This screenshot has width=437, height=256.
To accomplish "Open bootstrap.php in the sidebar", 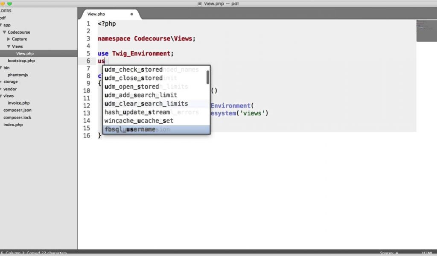I will coord(21,61).
